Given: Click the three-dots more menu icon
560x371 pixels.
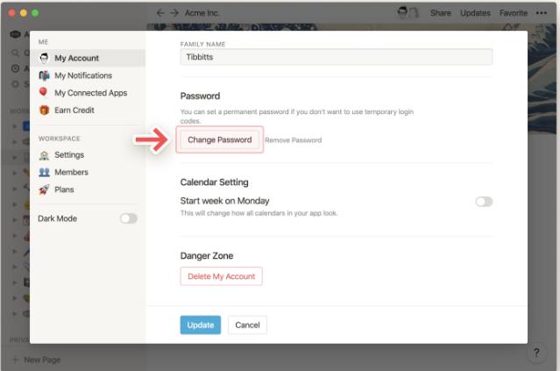Looking at the screenshot, I should [543, 13].
